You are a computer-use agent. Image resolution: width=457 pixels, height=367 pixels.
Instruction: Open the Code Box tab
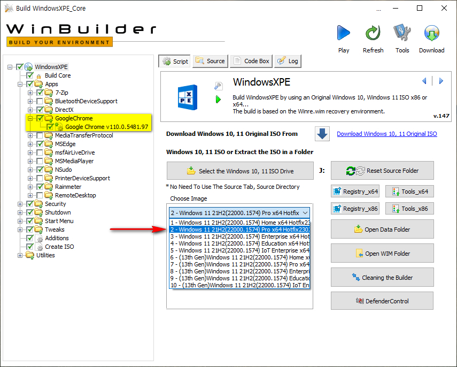pos(251,61)
